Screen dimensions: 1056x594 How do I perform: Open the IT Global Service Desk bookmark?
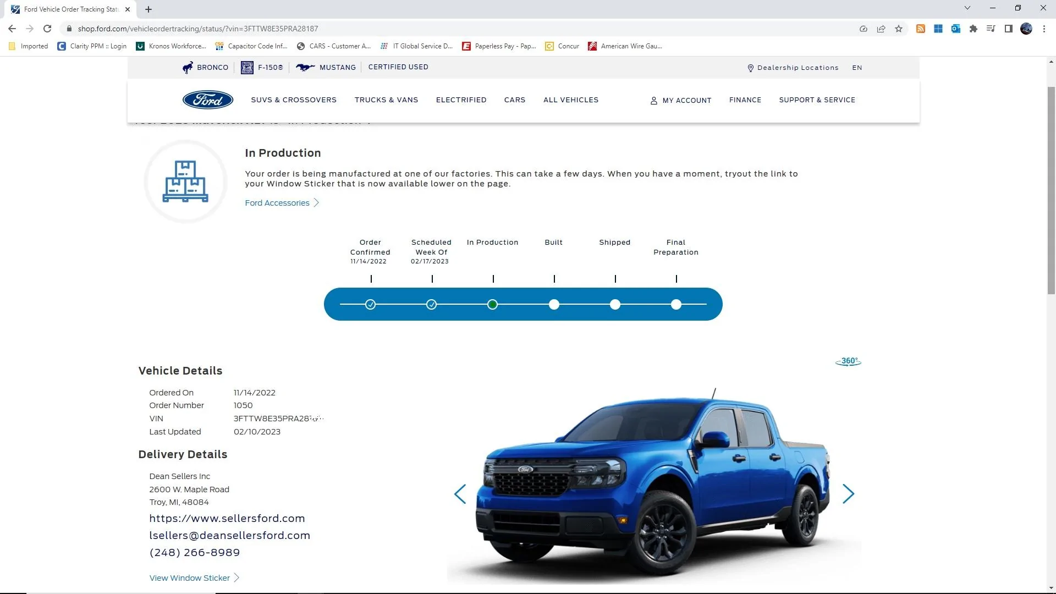(416, 46)
